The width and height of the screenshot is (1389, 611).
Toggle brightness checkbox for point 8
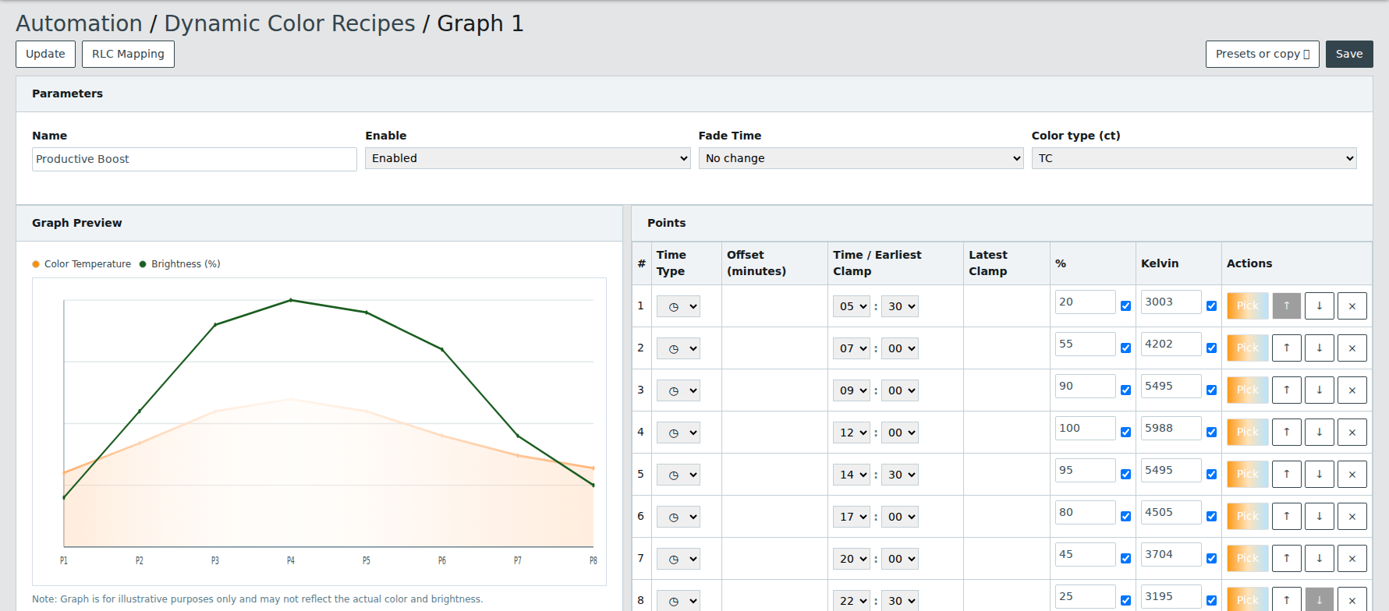pyautogui.click(x=1125, y=600)
